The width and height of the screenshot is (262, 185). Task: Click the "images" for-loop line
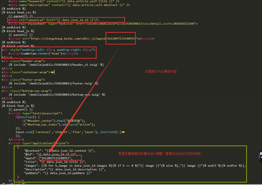click(135, 166)
